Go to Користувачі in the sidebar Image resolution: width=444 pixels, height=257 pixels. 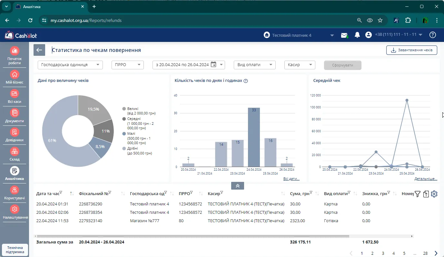click(x=15, y=193)
